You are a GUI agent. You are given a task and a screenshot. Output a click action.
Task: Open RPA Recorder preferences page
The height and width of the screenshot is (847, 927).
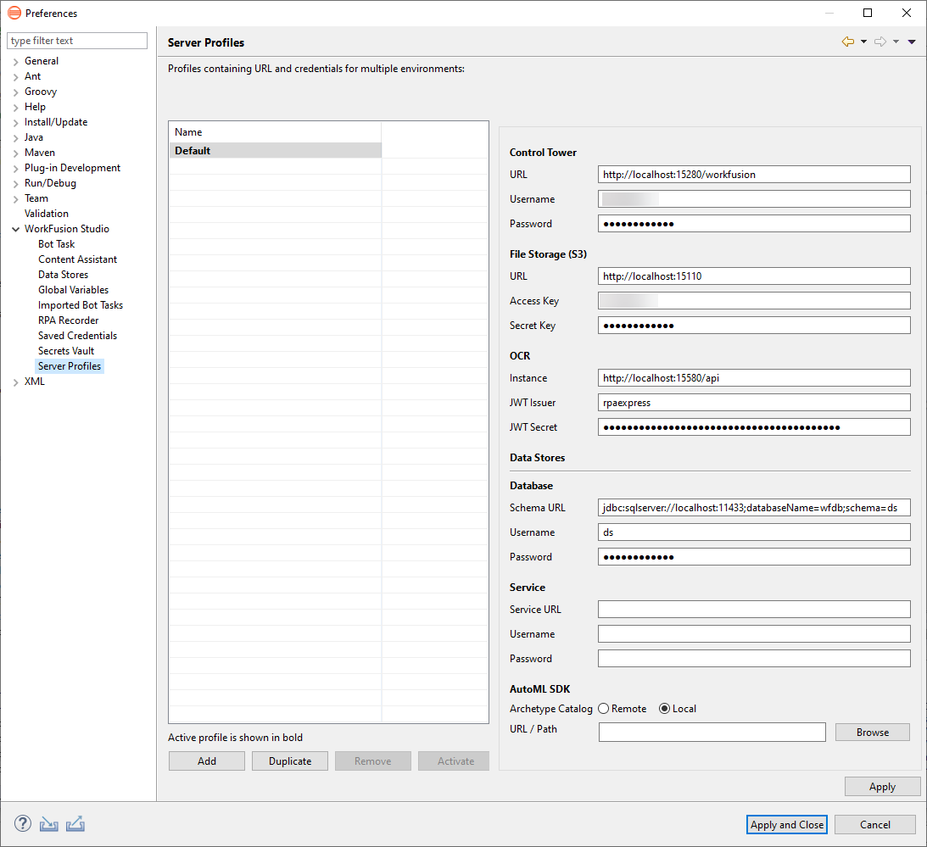[x=69, y=320]
